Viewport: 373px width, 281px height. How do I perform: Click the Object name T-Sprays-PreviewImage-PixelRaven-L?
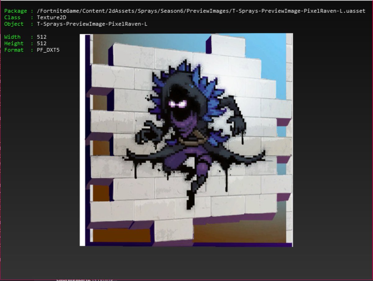(x=92, y=24)
